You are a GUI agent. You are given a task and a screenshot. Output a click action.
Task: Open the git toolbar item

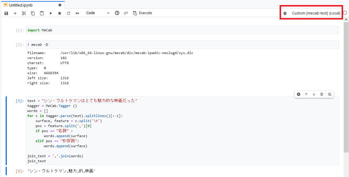(x=126, y=13)
